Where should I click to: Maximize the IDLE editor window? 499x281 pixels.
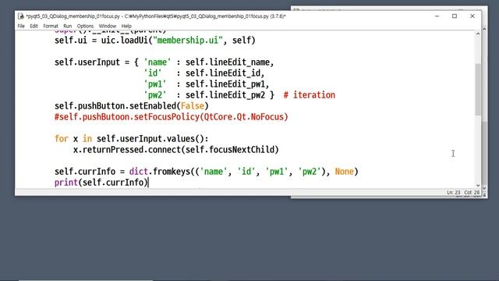tap(455, 16)
